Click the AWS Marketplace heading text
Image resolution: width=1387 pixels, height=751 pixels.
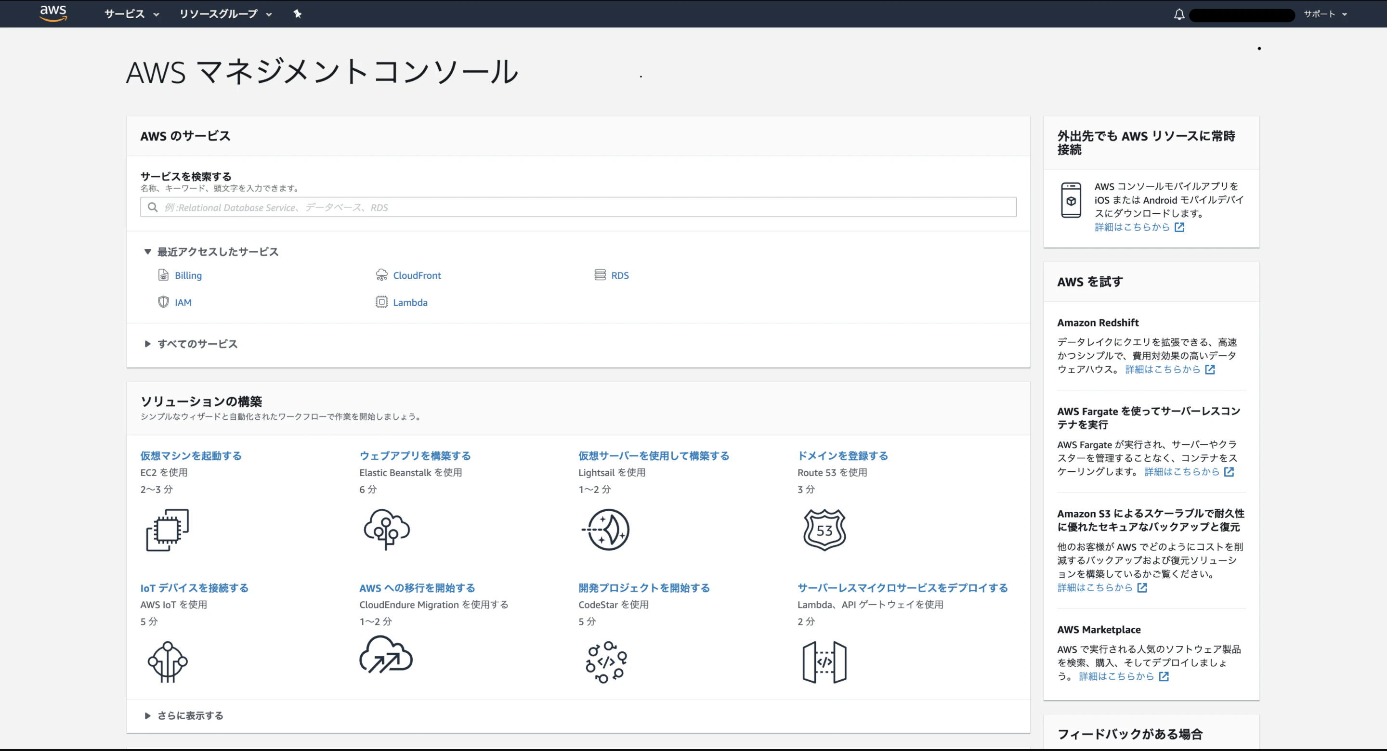pyautogui.click(x=1099, y=629)
